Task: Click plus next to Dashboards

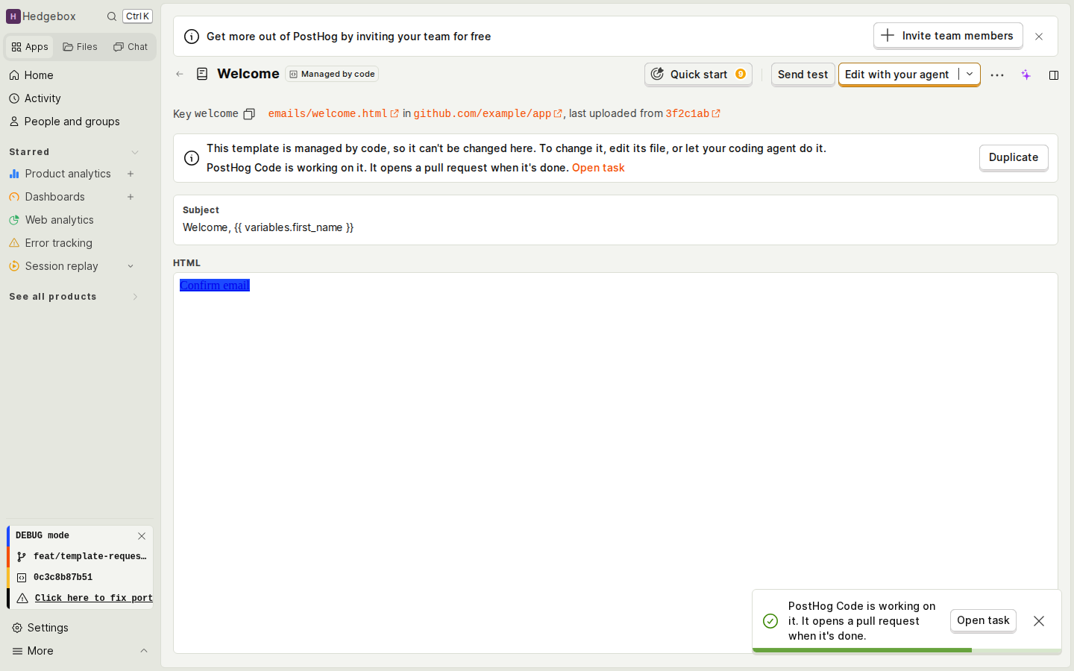Action: [x=131, y=197]
